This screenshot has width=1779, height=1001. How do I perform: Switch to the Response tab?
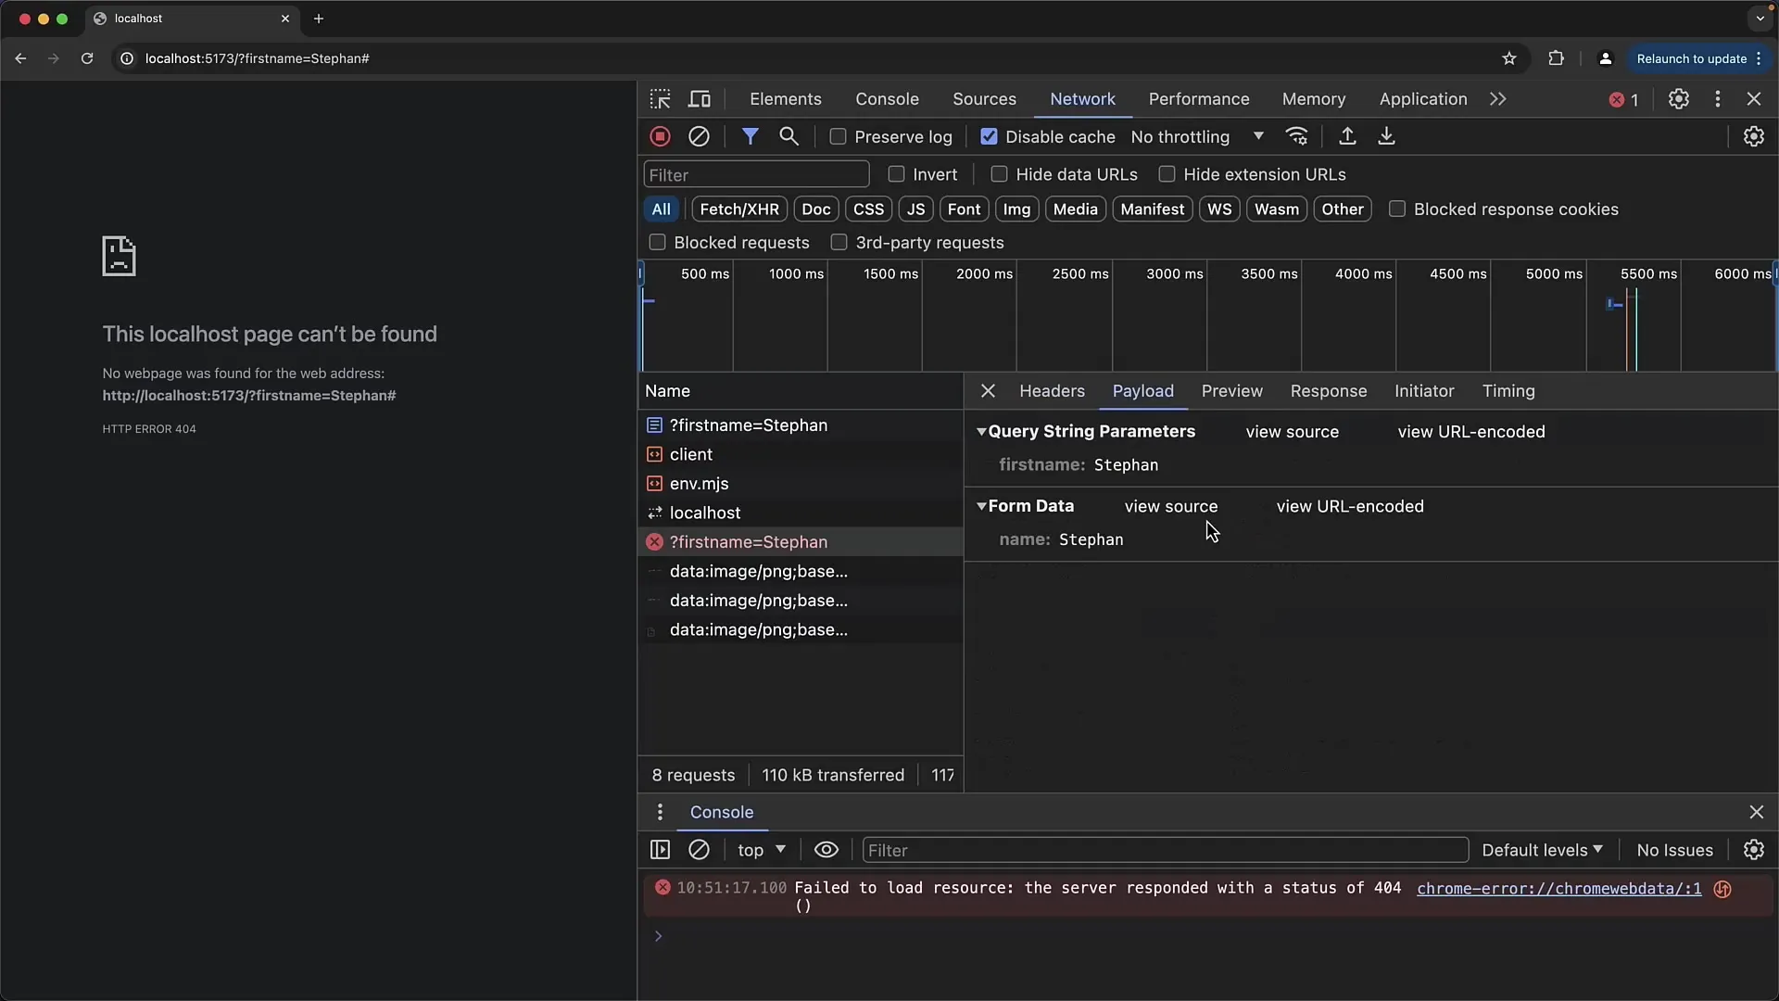[x=1329, y=391]
